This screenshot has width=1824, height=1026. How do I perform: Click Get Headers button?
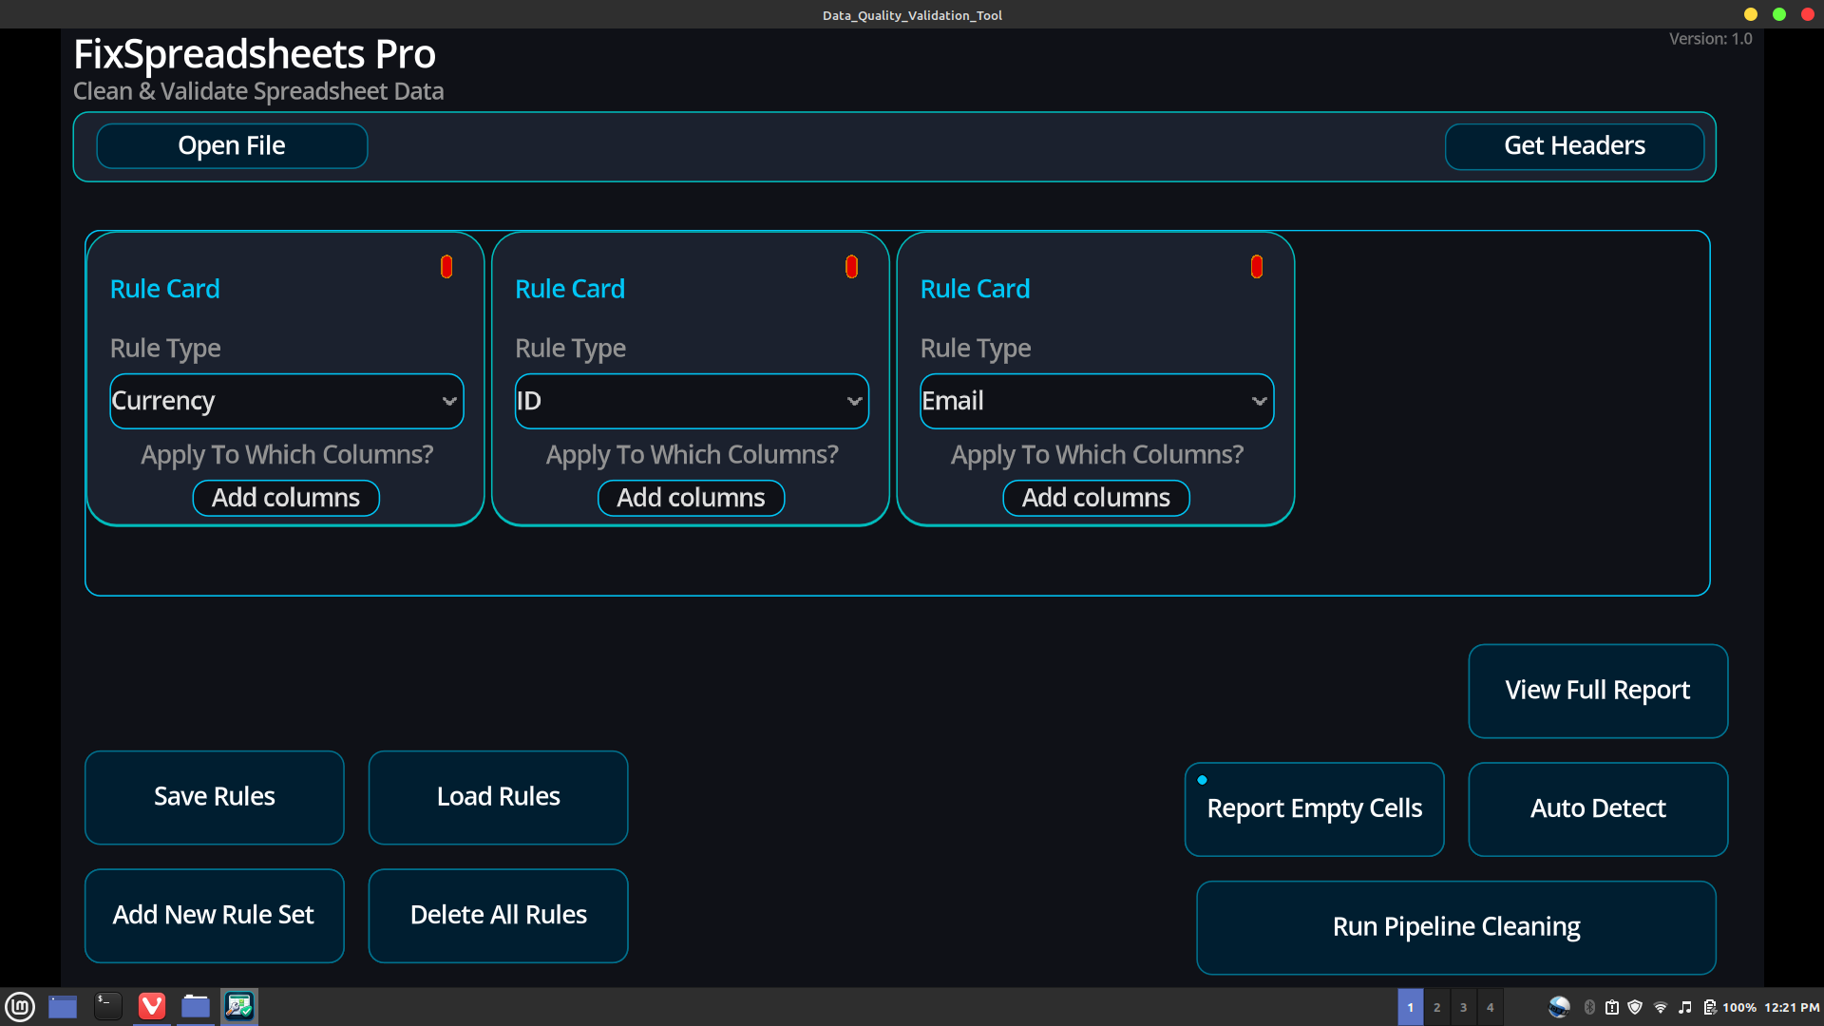coord(1574,145)
